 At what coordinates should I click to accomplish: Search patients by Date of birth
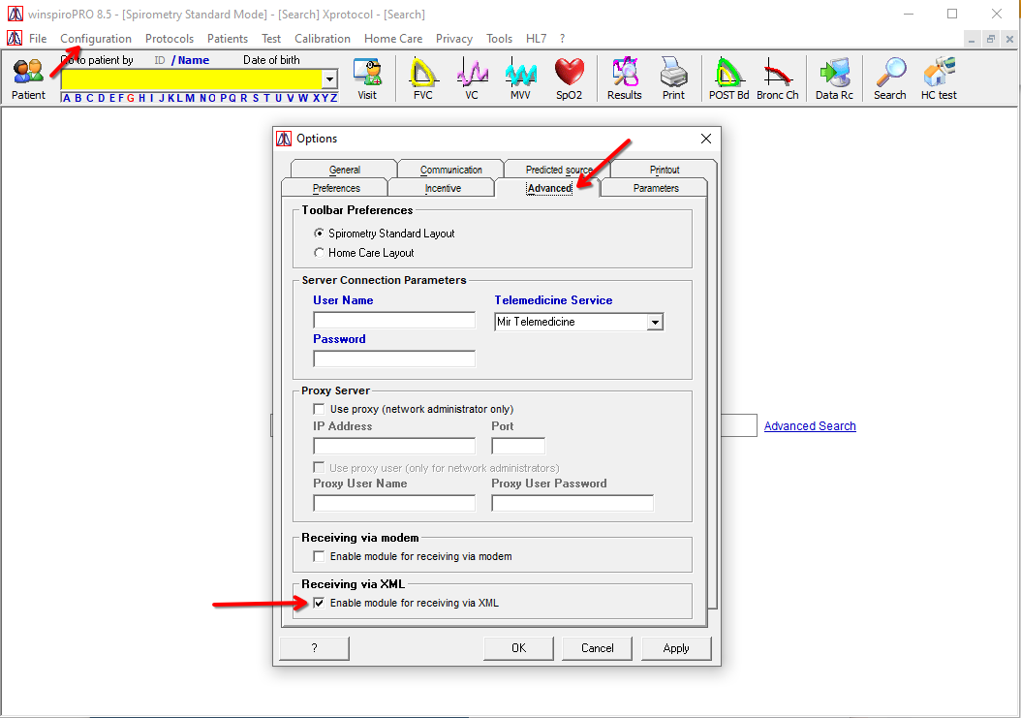coord(271,60)
